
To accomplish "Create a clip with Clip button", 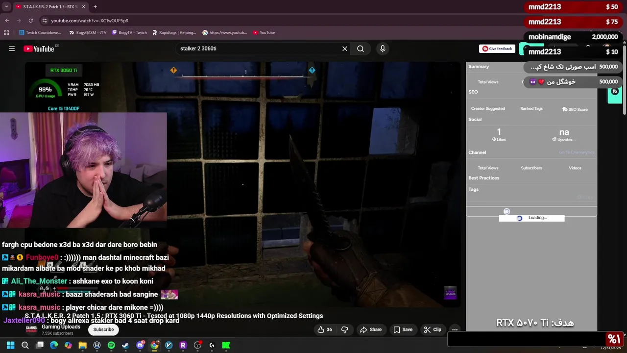I will (433, 329).
